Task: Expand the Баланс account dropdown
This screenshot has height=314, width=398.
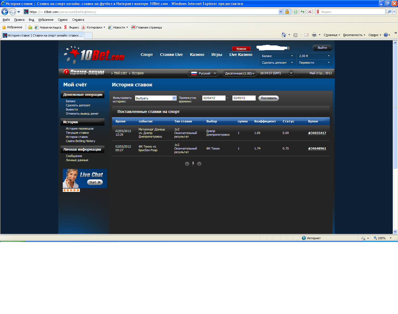Action: point(277,56)
